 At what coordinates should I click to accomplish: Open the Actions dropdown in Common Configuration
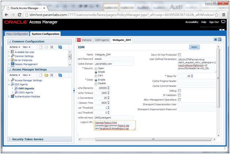click(x=15, y=47)
